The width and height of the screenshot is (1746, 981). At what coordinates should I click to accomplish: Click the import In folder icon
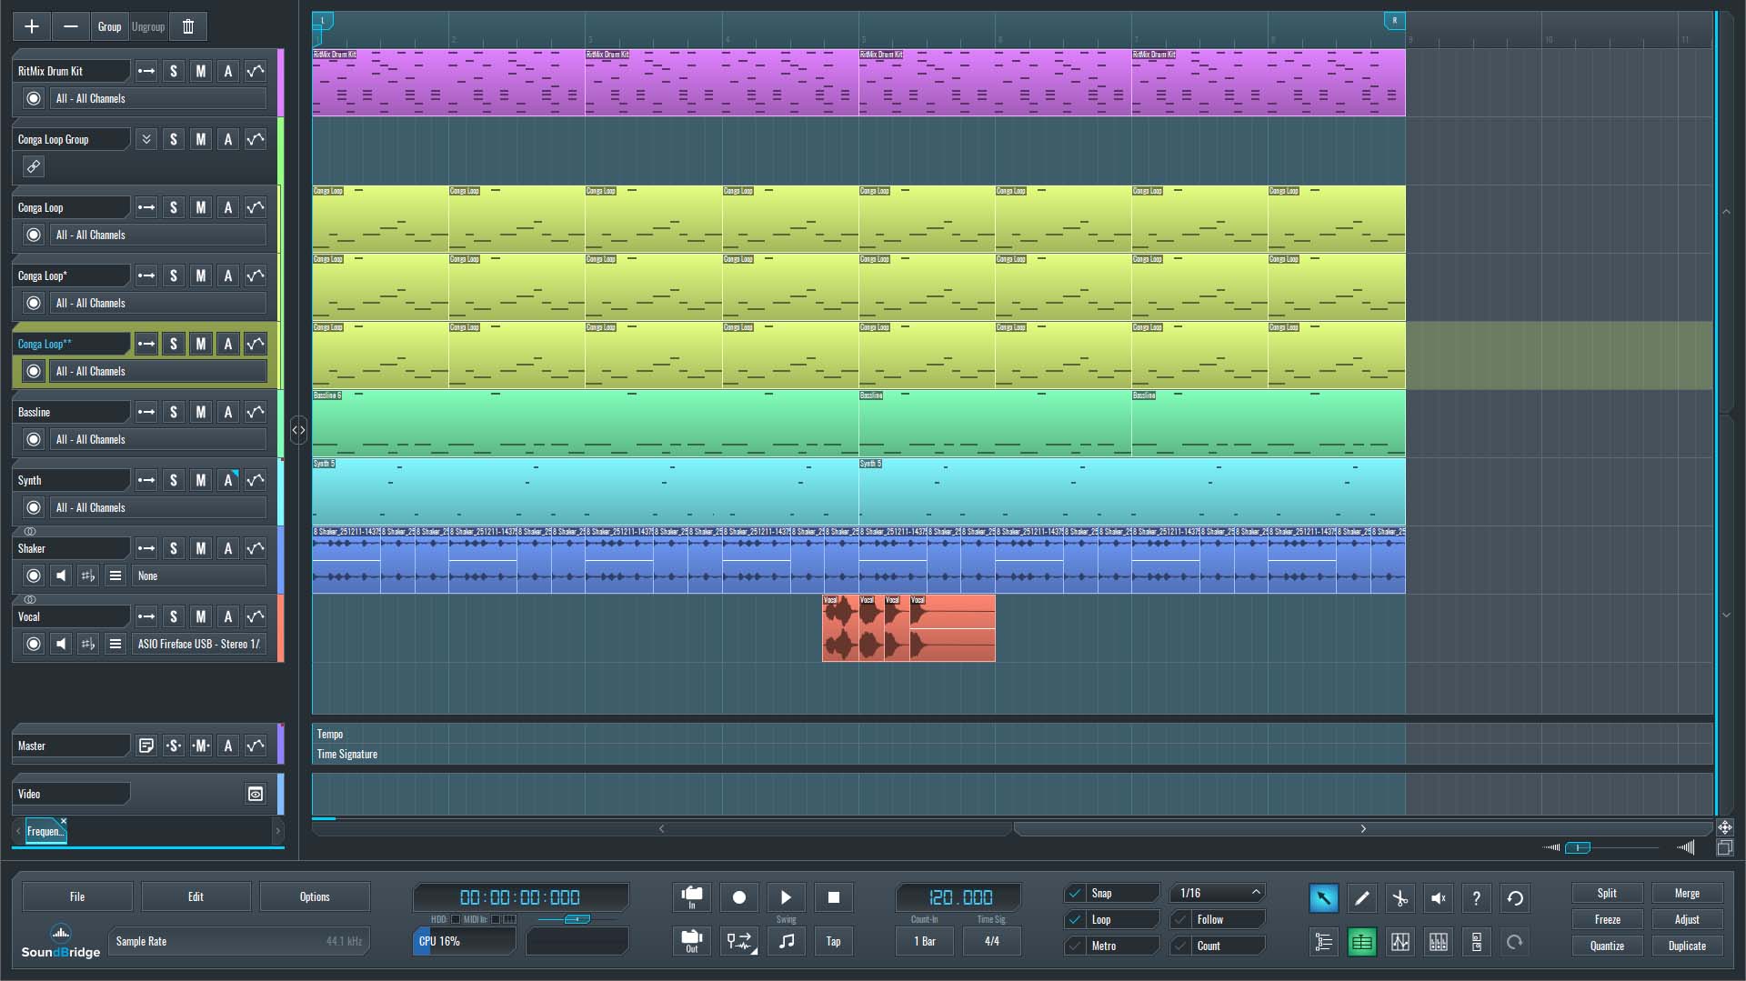click(x=692, y=897)
